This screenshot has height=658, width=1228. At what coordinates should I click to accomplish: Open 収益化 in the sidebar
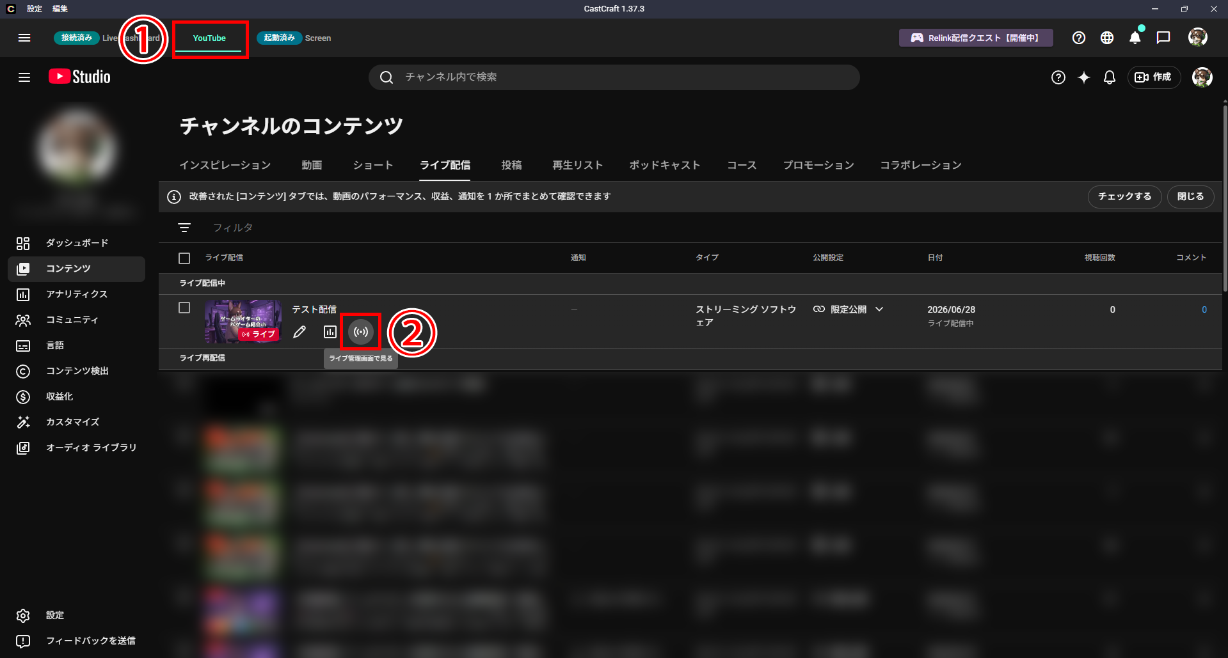coord(76,396)
